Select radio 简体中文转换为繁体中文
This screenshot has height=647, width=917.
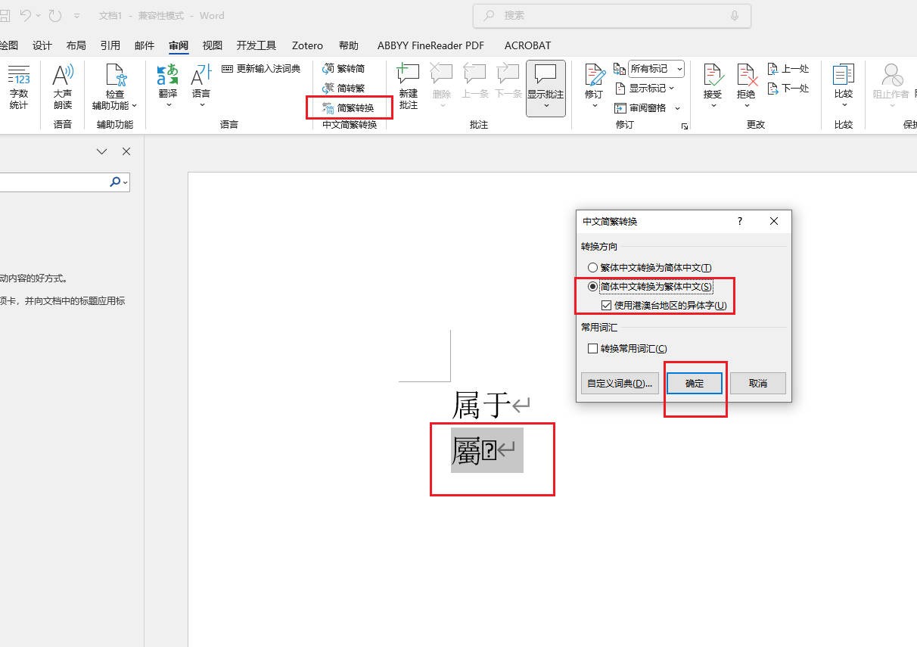tap(592, 287)
